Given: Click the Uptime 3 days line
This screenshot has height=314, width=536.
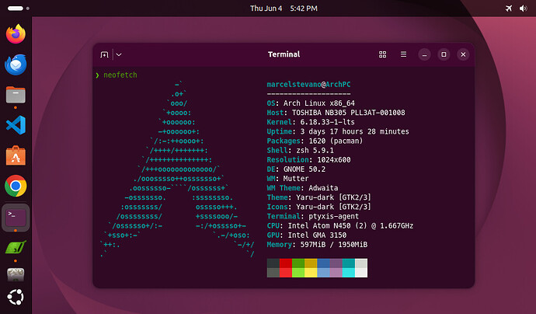Looking at the screenshot, I should (x=338, y=131).
